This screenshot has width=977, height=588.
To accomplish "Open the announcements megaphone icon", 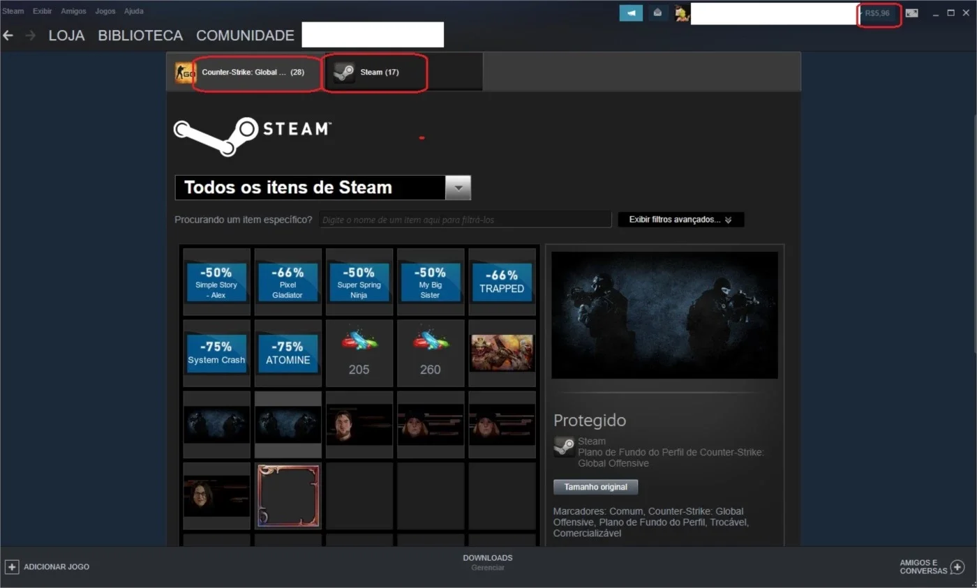I will tap(631, 13).
